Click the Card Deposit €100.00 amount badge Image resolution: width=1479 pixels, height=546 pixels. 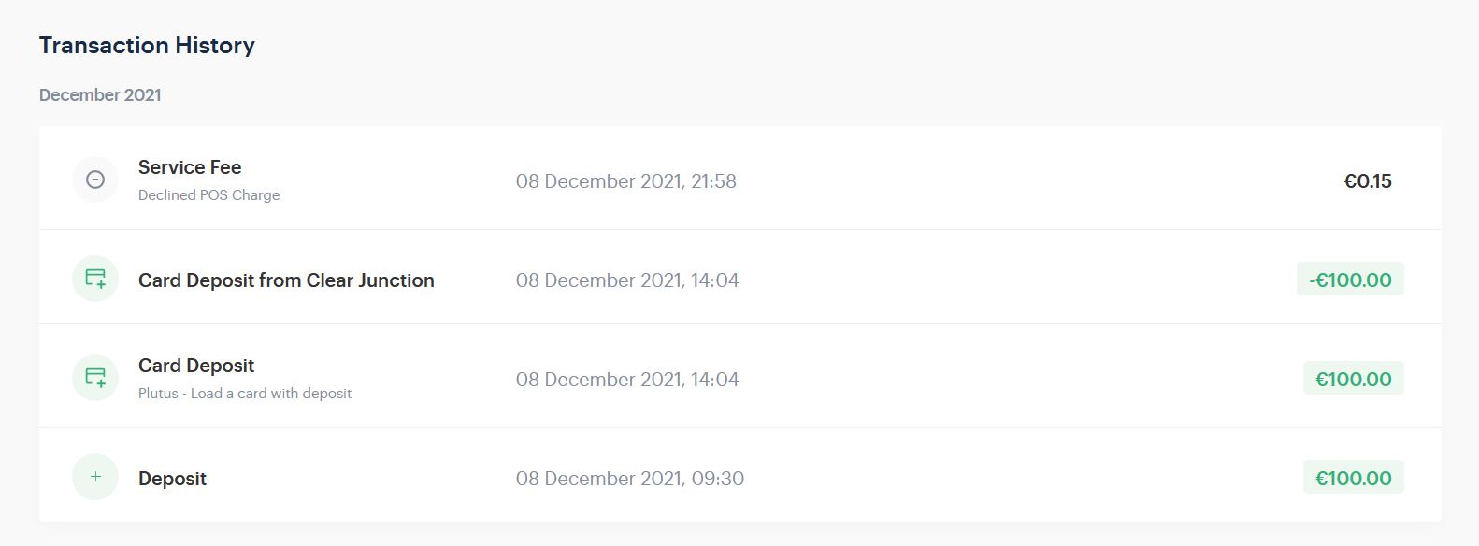(1353, 379)
